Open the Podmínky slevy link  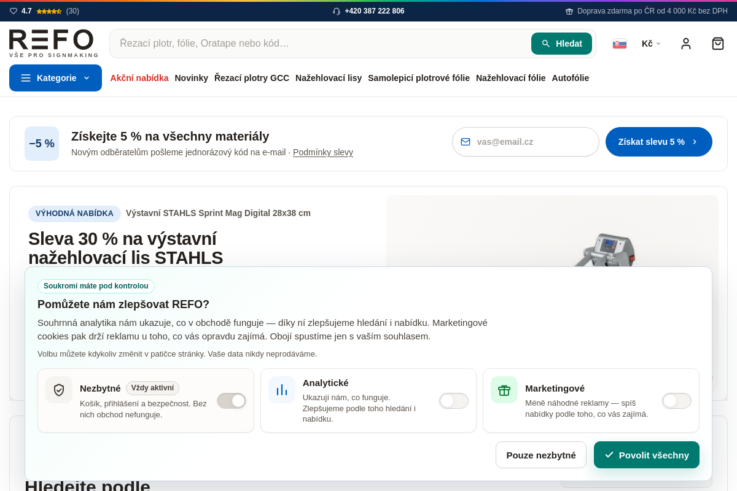(323, 152)
